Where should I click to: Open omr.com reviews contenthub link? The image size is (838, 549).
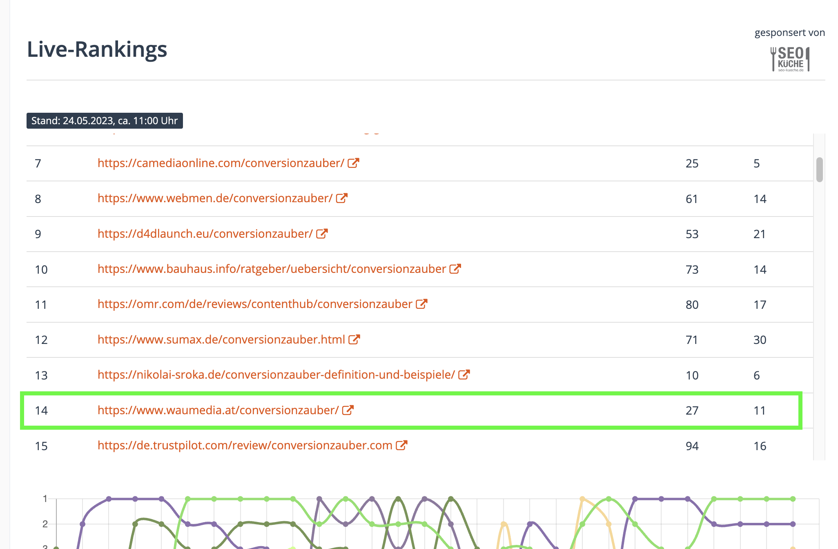click(255, 304)
